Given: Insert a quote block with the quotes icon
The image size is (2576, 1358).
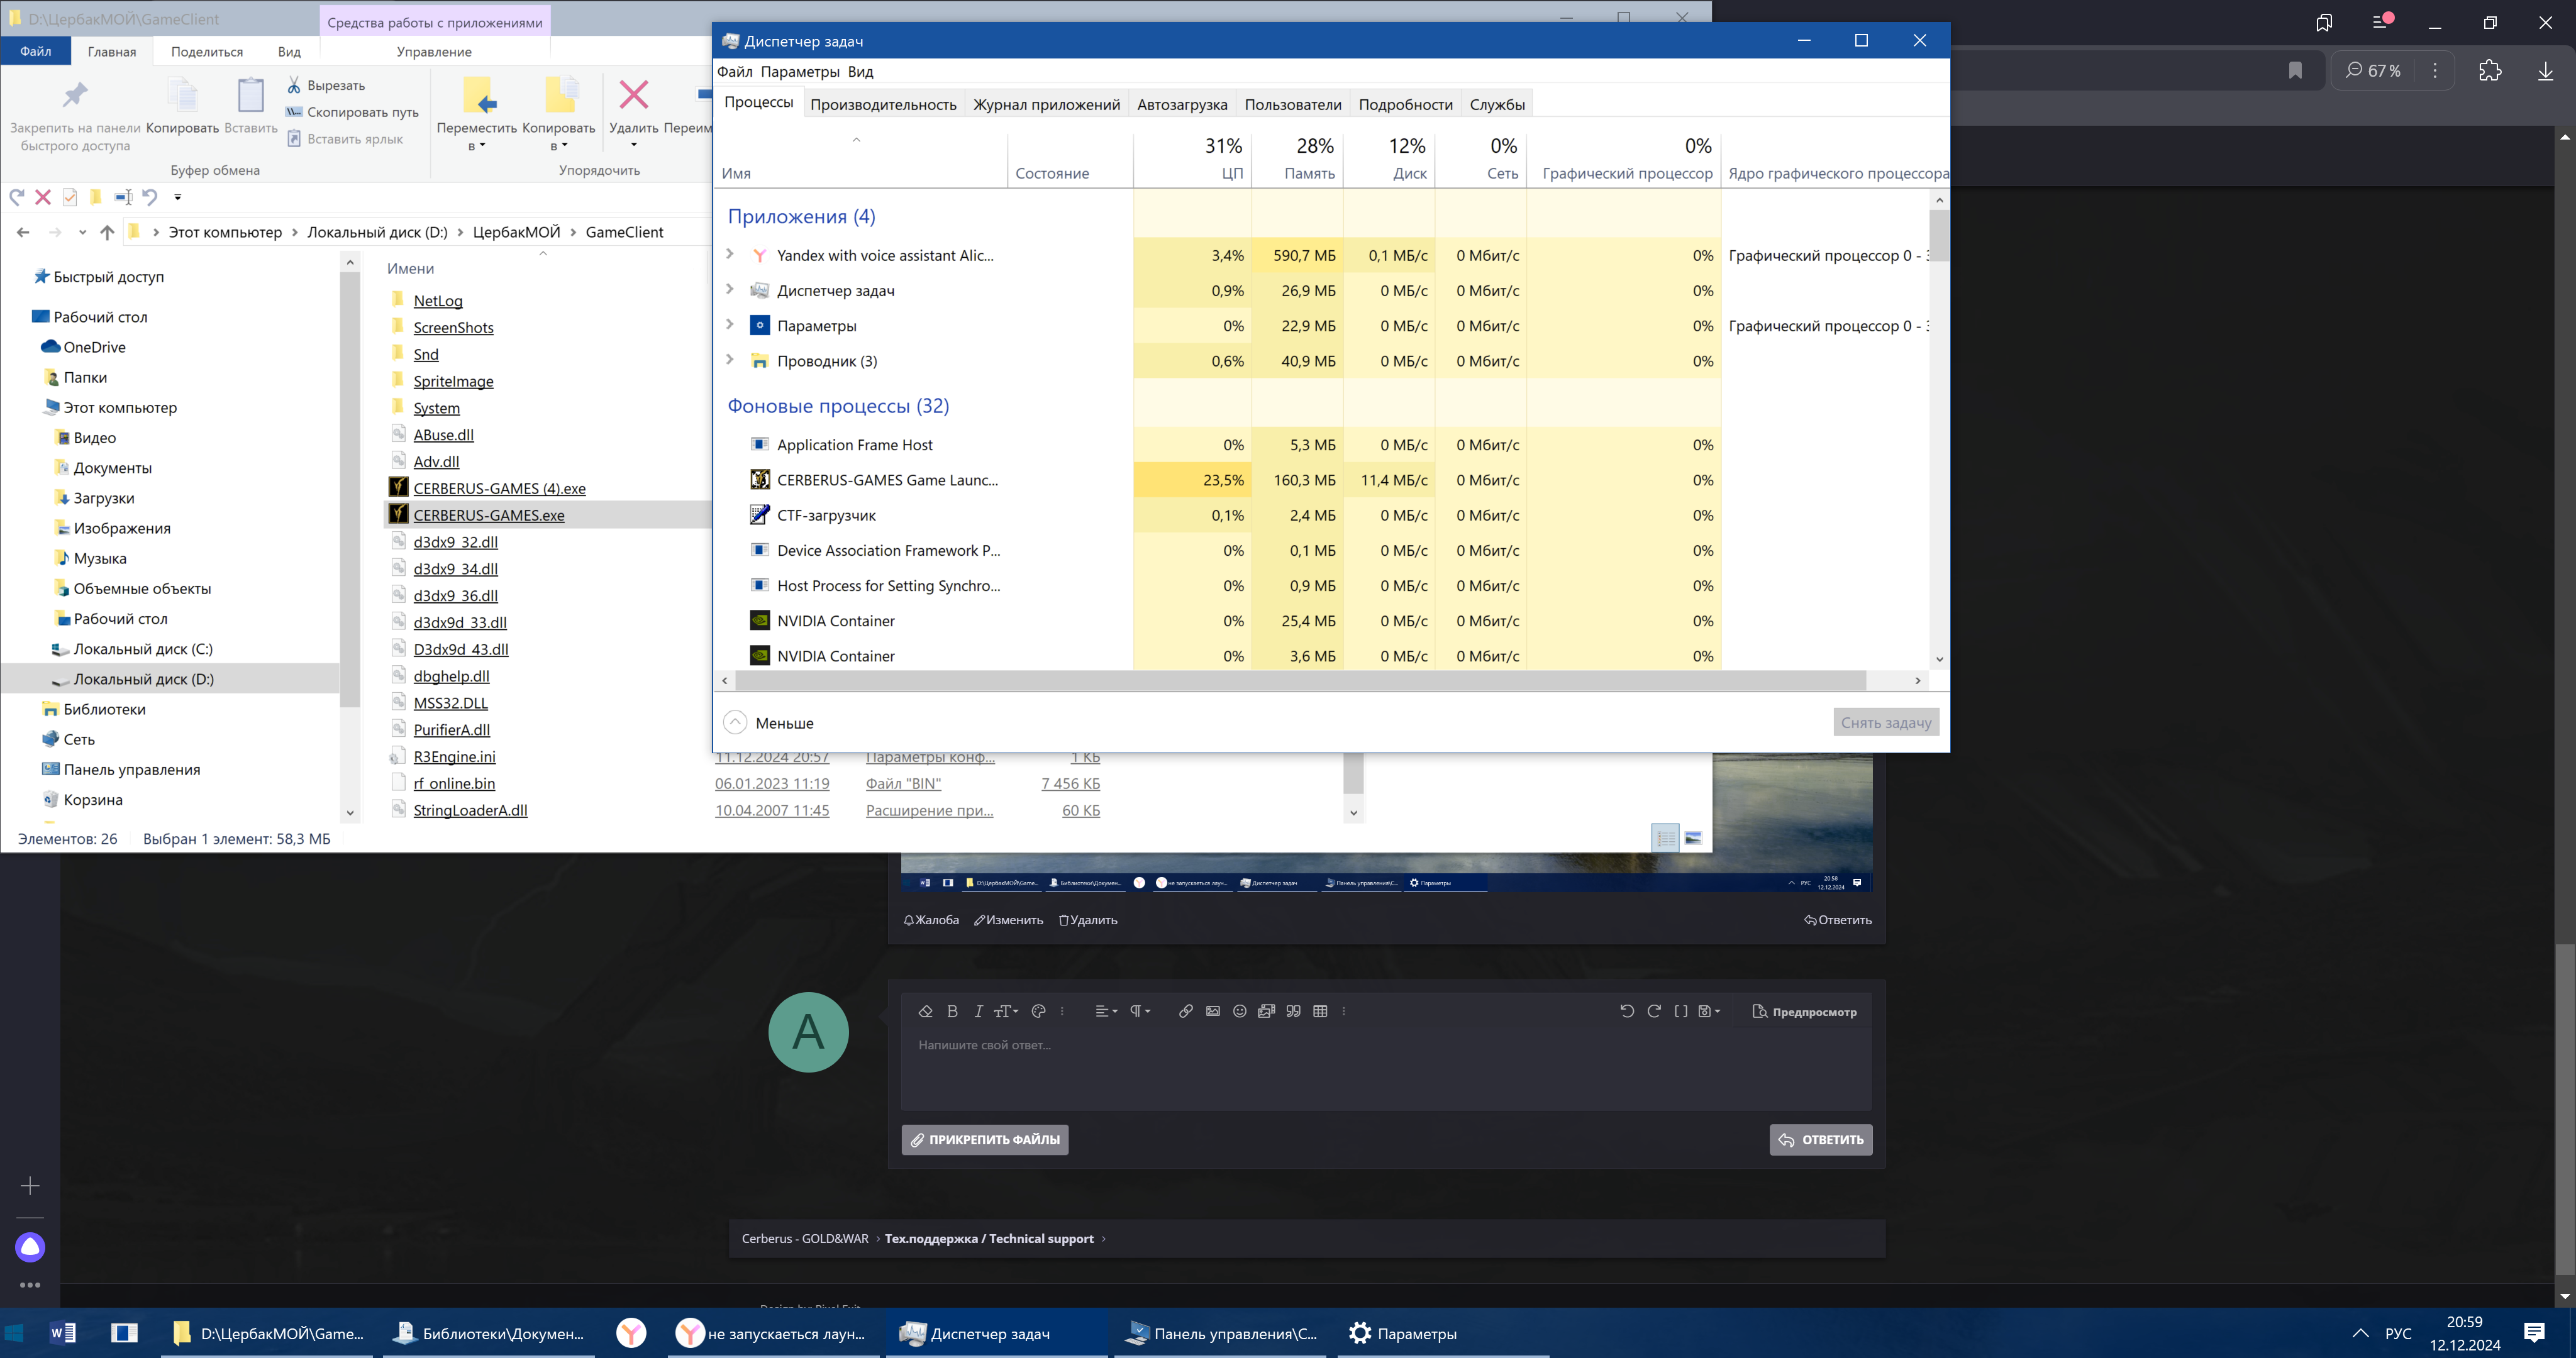Looking at the screenshot, I should [x=1293, y=1011].
